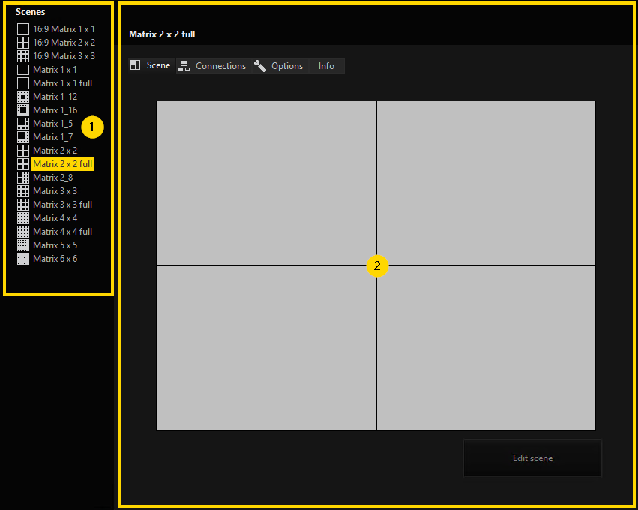Switch to the Scene tab
The height and width of the screenshot is (510, 638).
[151, 66]
